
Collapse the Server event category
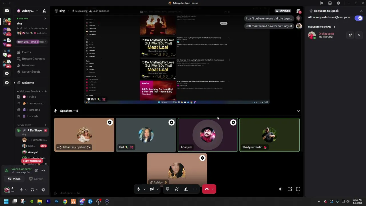[x=25, y=125]
